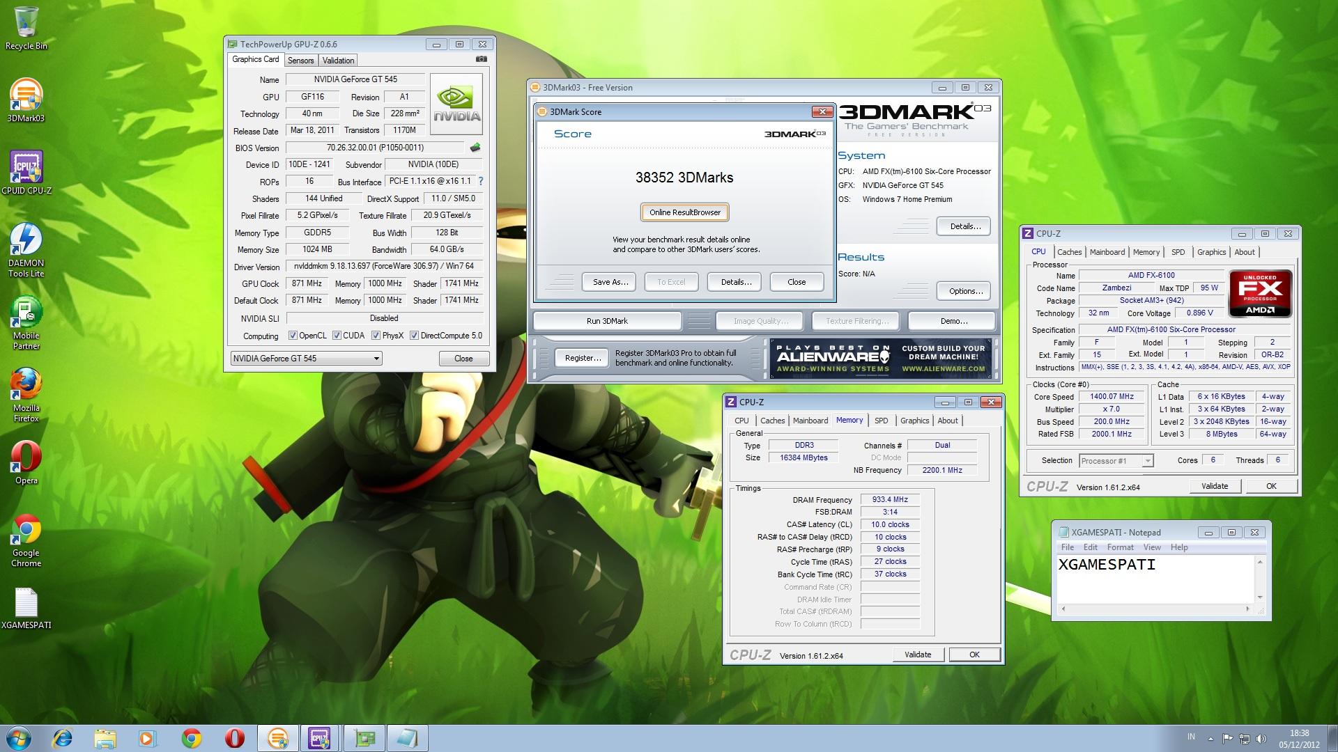Click in the Notepad text area
The width and height of the screenshot is (1338, 752).
1155,579
